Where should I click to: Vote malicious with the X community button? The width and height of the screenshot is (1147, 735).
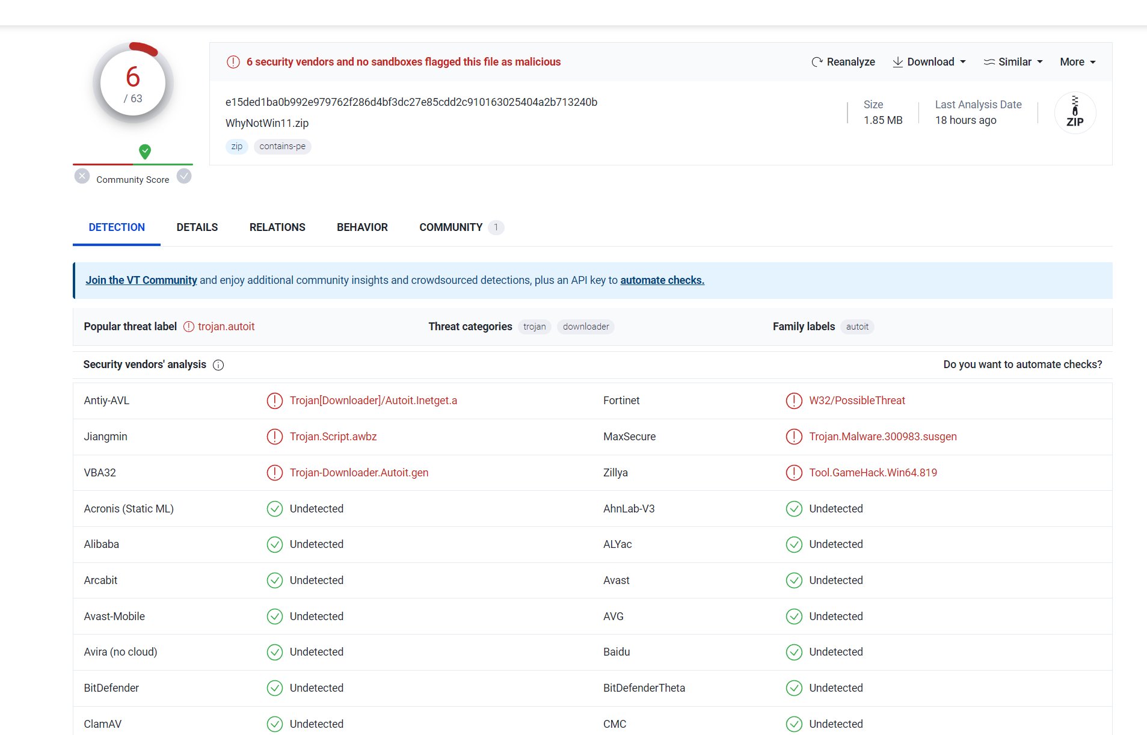(x=82, y=177)
